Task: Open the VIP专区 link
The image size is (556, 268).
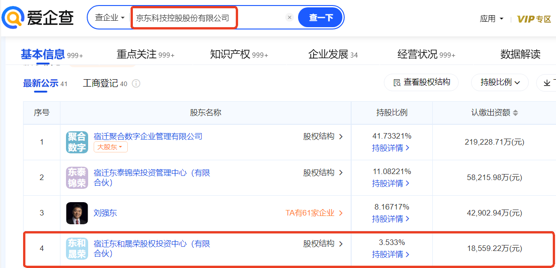Action: coord(534,19)
